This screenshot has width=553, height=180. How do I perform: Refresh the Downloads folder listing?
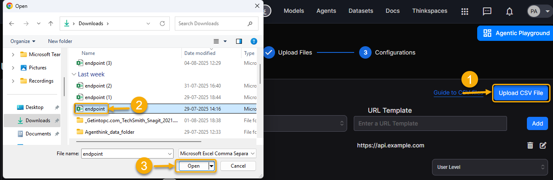point(162,24)
